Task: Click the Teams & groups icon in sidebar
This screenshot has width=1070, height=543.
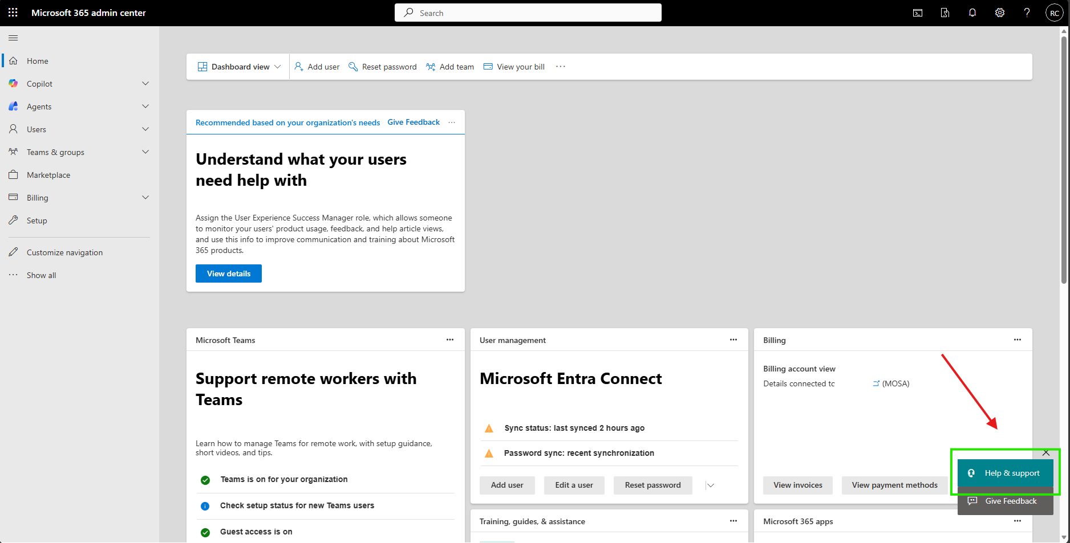Action: click(x=14, y=152)
